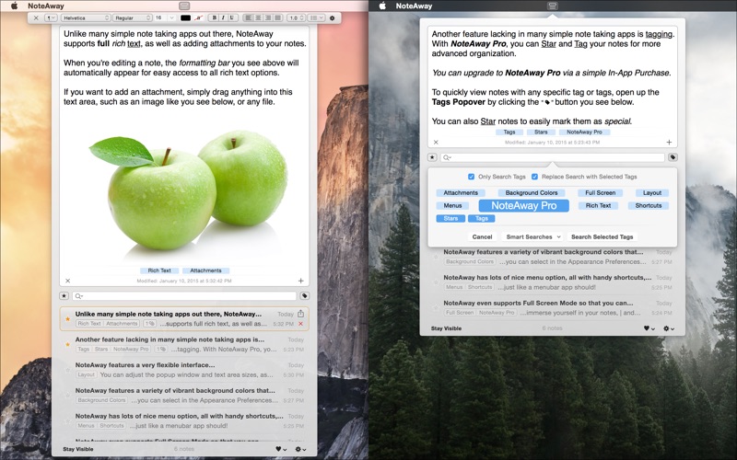Select the Attachments tag in popover
This screenshot has height=460, width=737.
click(x=461, y=193)
